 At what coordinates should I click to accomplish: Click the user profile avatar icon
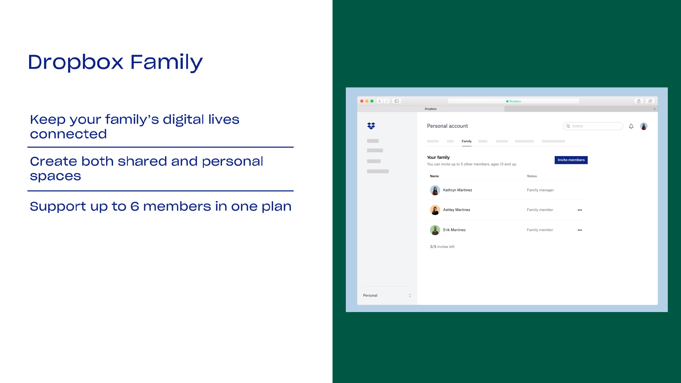click(x=644, y=126)
